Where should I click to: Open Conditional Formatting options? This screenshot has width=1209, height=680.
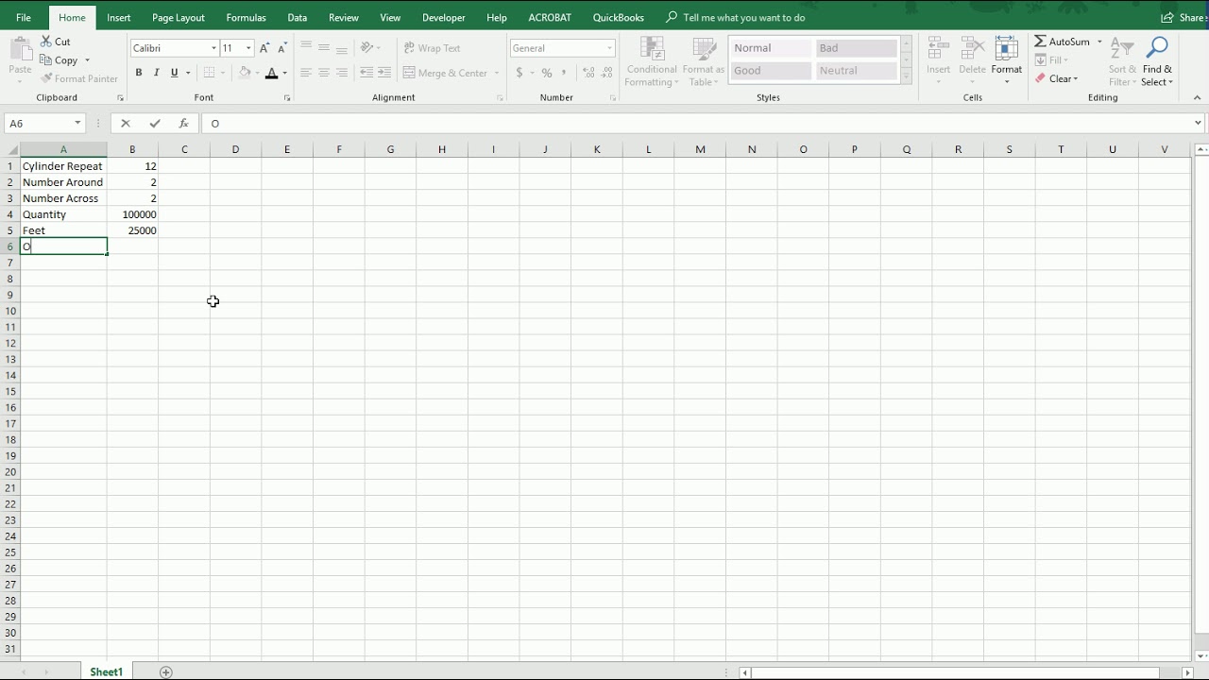652,62
